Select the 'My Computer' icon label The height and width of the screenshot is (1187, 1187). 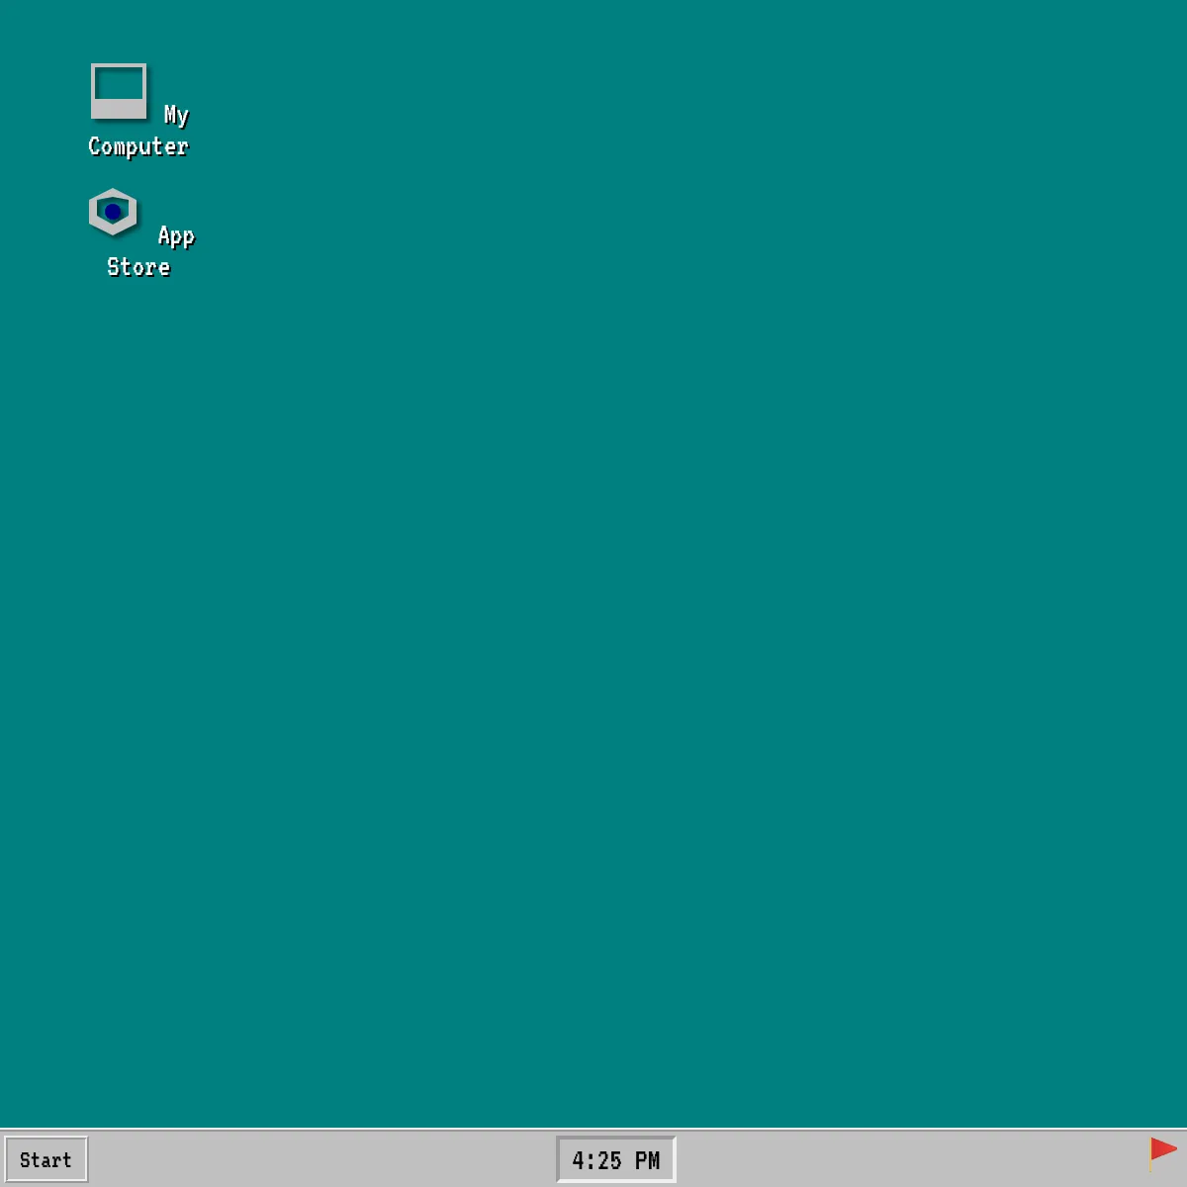click(138, 131)
